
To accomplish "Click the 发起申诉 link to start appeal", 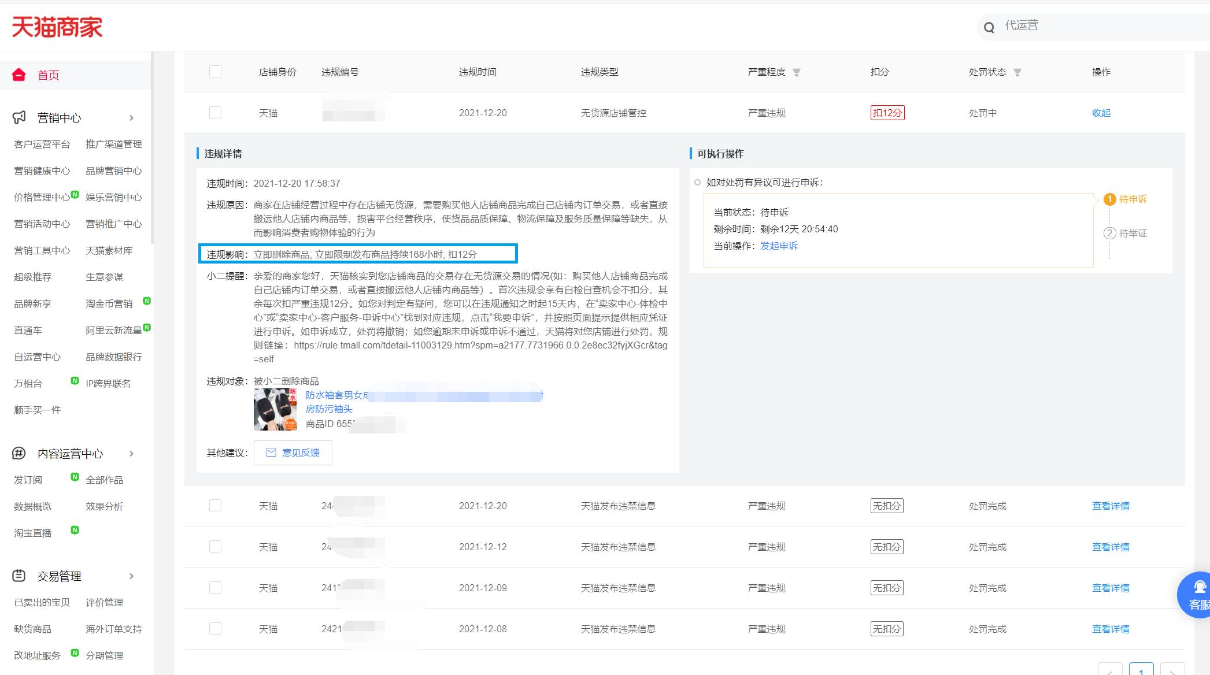I will tap(779, 246).
